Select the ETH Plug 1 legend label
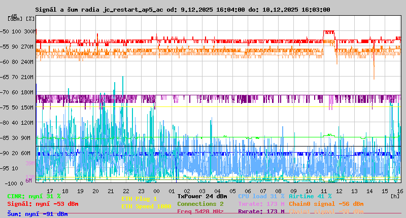This screenshot has height=218, width=406. (139, 199)
